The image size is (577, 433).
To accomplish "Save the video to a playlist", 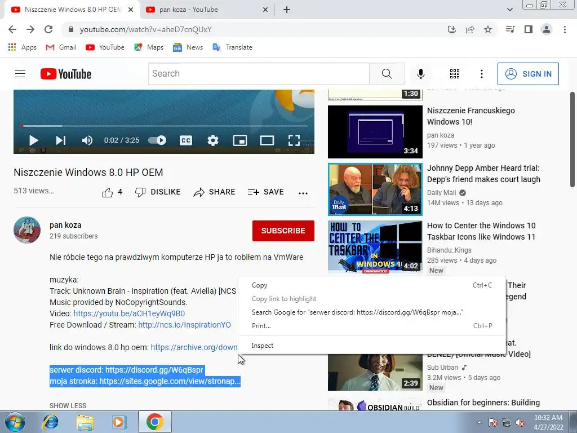I will (x=266, y=192).
